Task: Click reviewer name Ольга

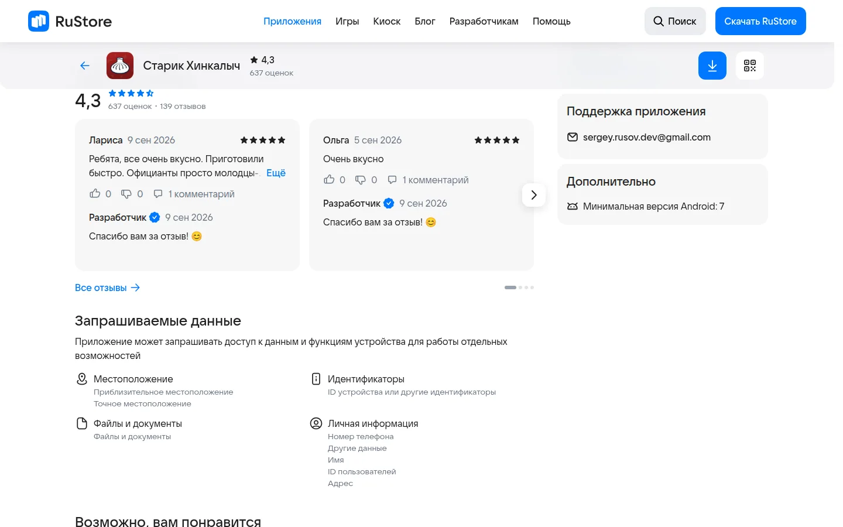Action: pos(336,140)
